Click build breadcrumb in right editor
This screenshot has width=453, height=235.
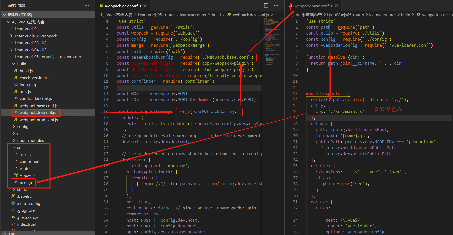pos(405,15)
